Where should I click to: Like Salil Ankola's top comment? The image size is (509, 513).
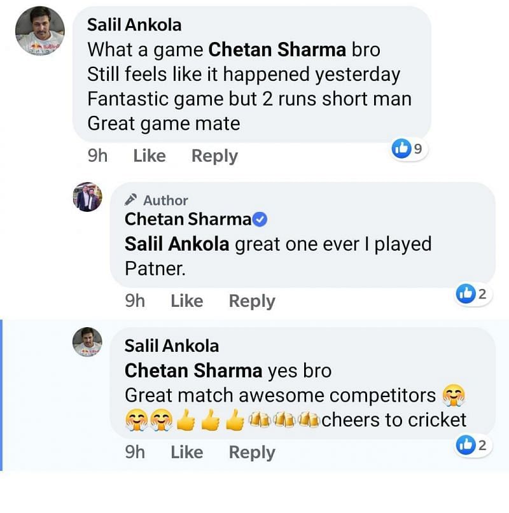[150, 156]
